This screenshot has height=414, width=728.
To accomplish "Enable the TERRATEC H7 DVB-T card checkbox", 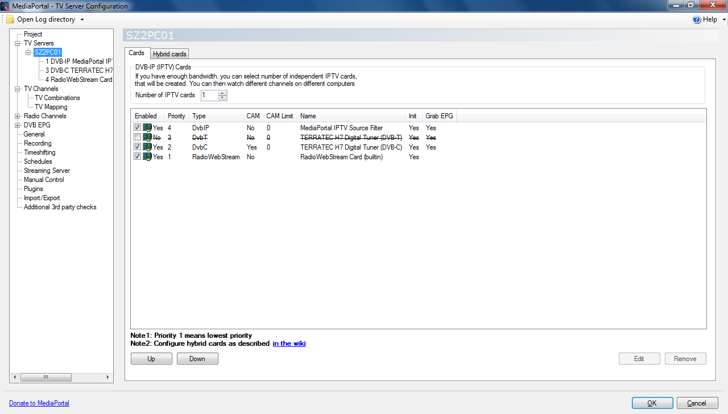I will pyautogui.click(x=137, y=138).
